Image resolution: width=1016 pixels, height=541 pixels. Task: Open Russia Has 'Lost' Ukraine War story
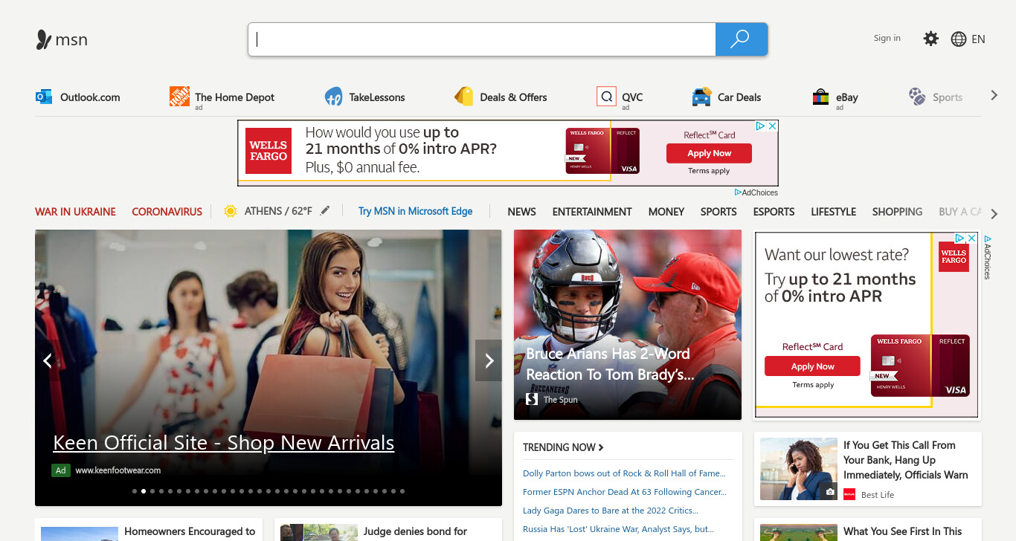(x=618, y=529)
